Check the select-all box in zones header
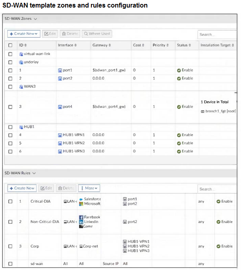Viewport: 241px width, 271px height. point(10,45)
